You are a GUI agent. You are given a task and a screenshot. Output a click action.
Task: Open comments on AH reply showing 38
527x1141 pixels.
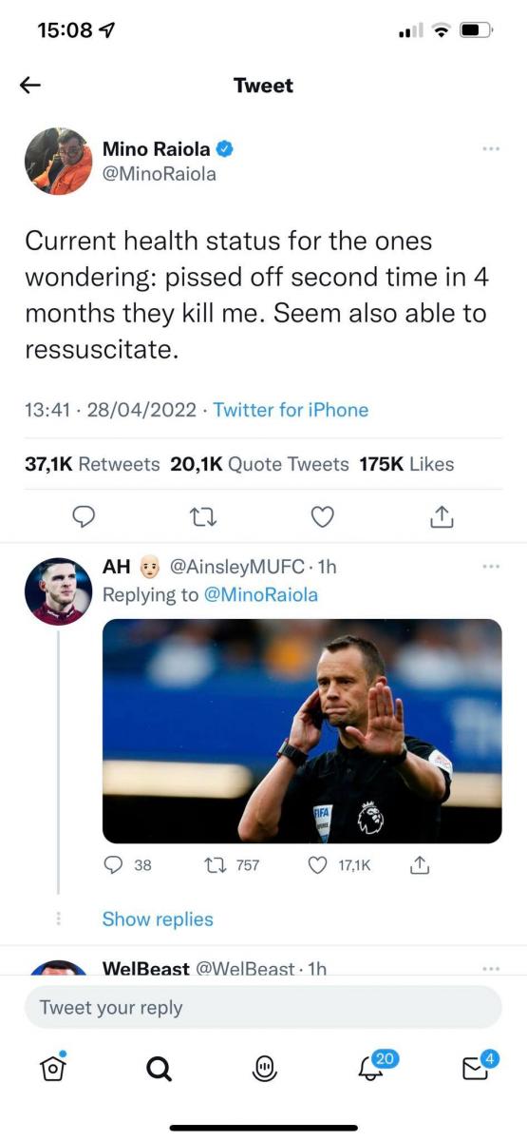point(126,865)
